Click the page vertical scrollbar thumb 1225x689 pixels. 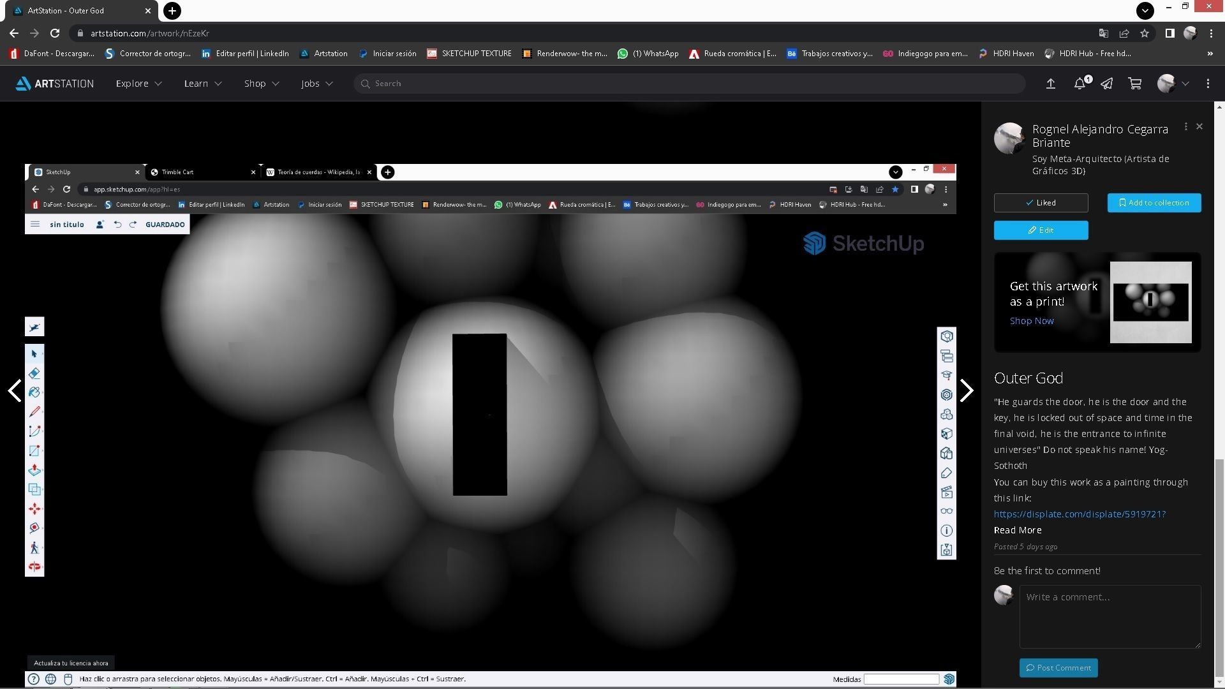point(1219,568)
